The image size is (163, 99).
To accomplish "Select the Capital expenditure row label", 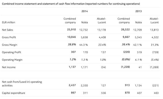I will [x=13, y=93].
